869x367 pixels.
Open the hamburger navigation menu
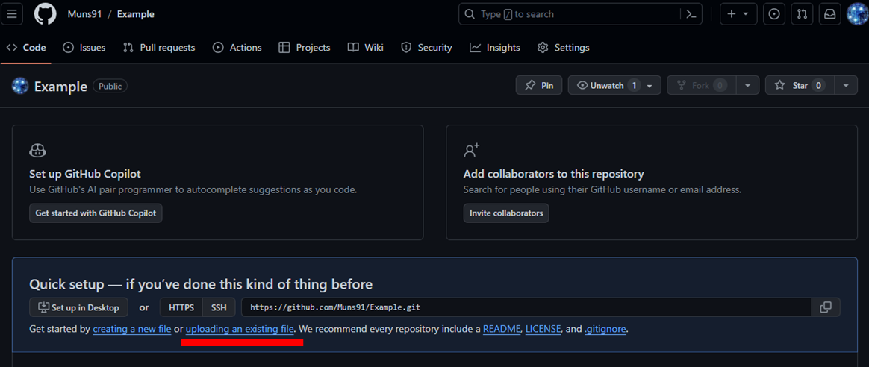[x=12, y=14]
